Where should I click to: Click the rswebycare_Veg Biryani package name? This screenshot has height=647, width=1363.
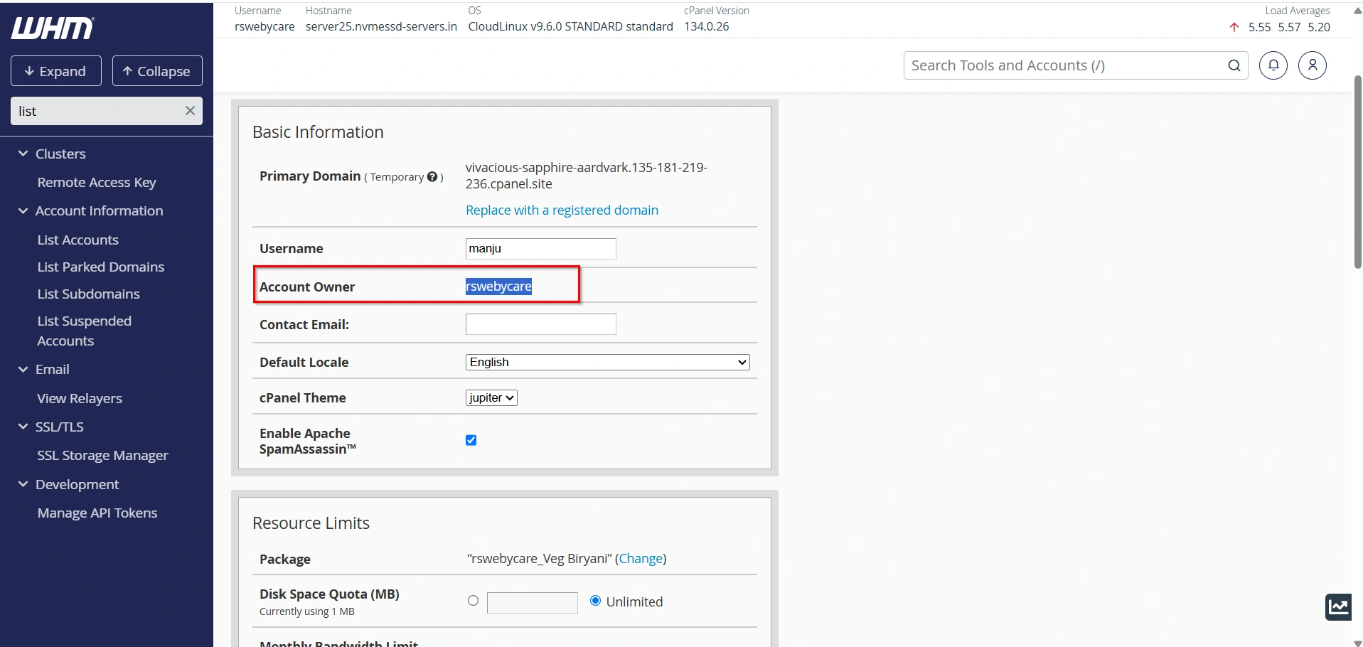tap(539, 559)
